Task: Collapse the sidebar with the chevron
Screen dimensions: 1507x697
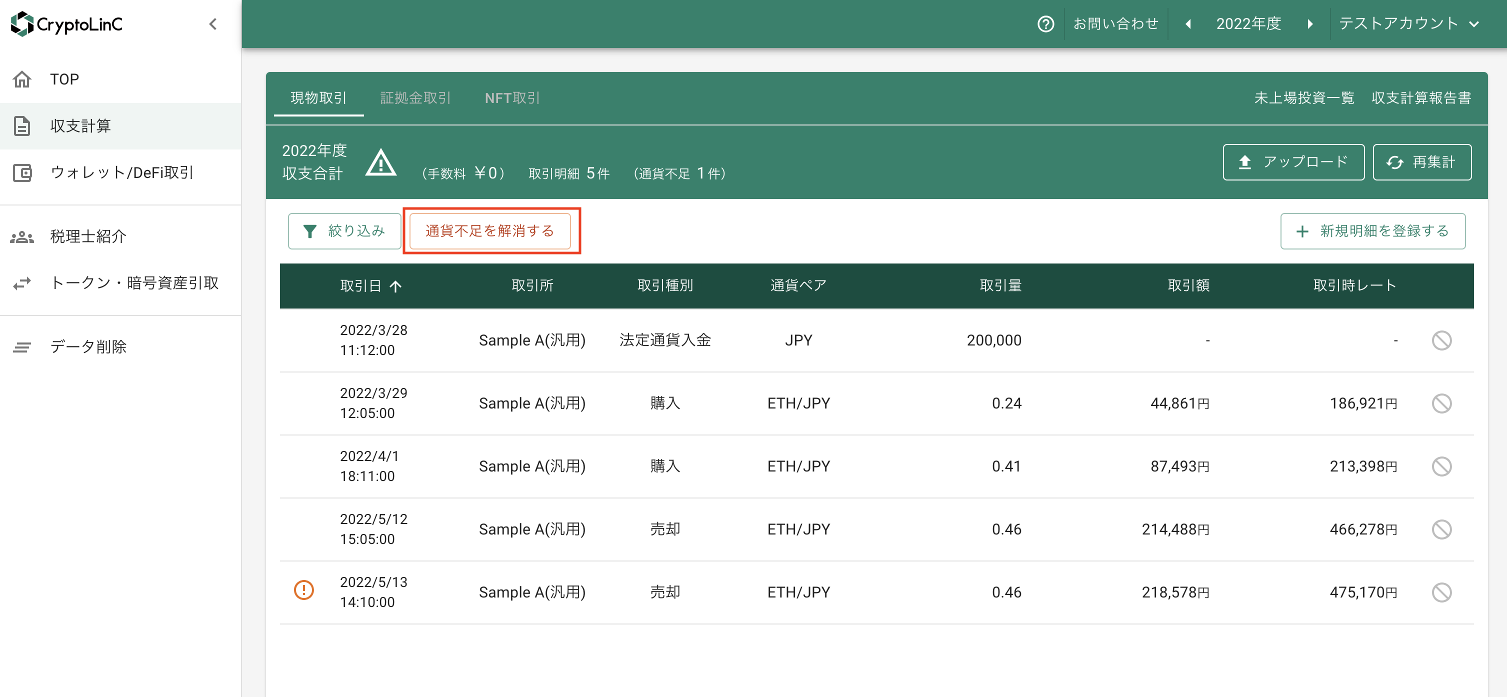Action: (x=212, y=24)
